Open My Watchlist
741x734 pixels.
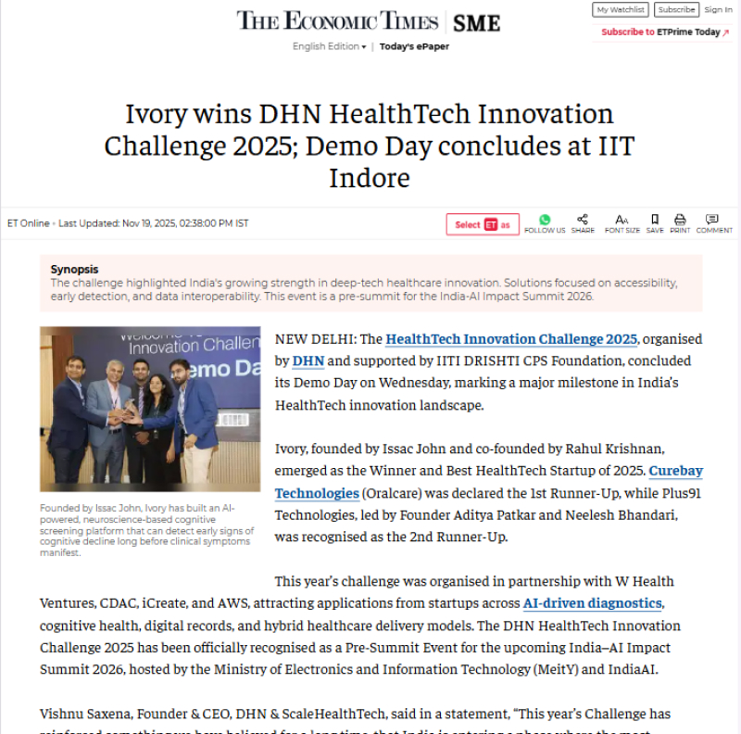click(x=621, y=10)
